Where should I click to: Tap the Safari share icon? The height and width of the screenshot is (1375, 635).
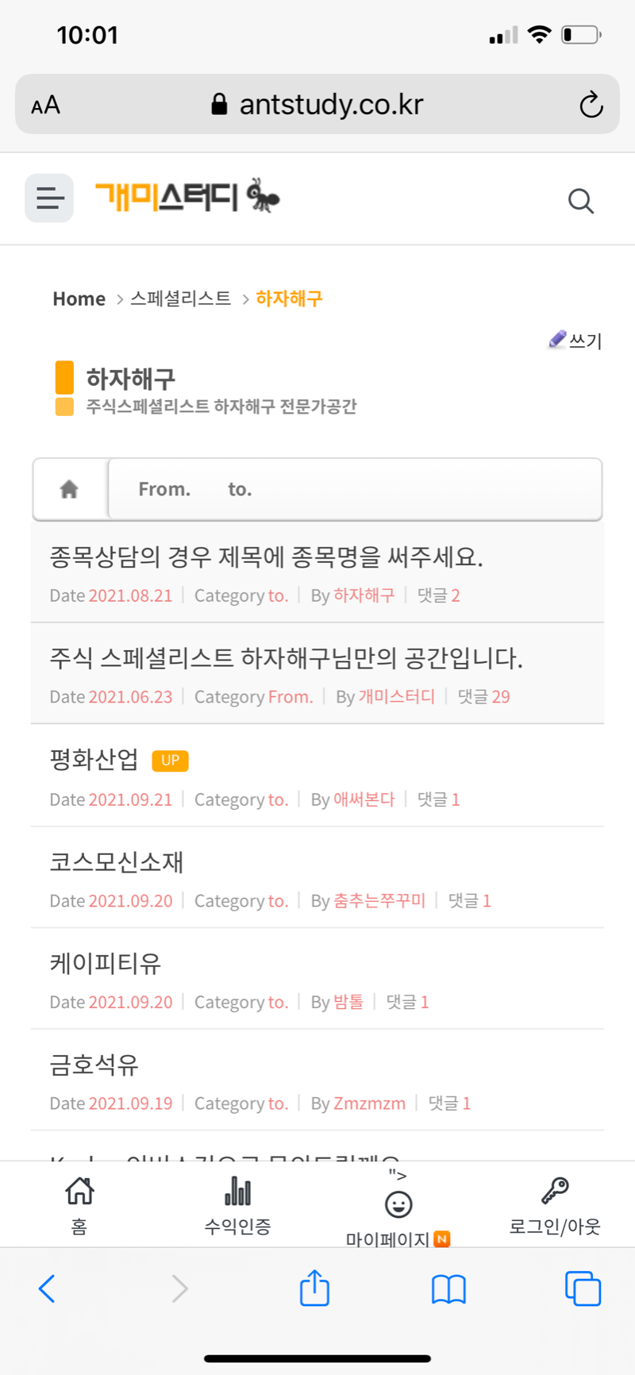(314, 1288)
